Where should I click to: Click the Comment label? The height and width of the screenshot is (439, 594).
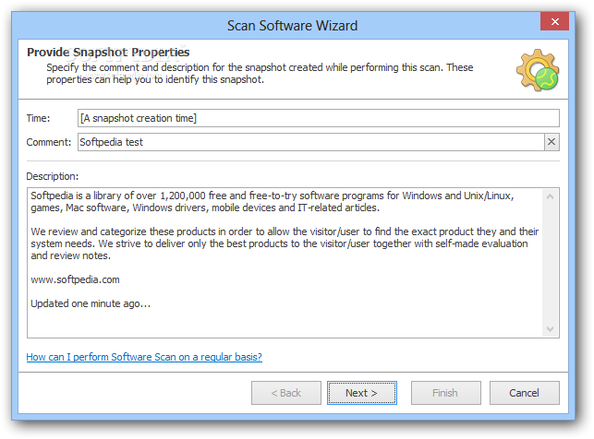48,142
